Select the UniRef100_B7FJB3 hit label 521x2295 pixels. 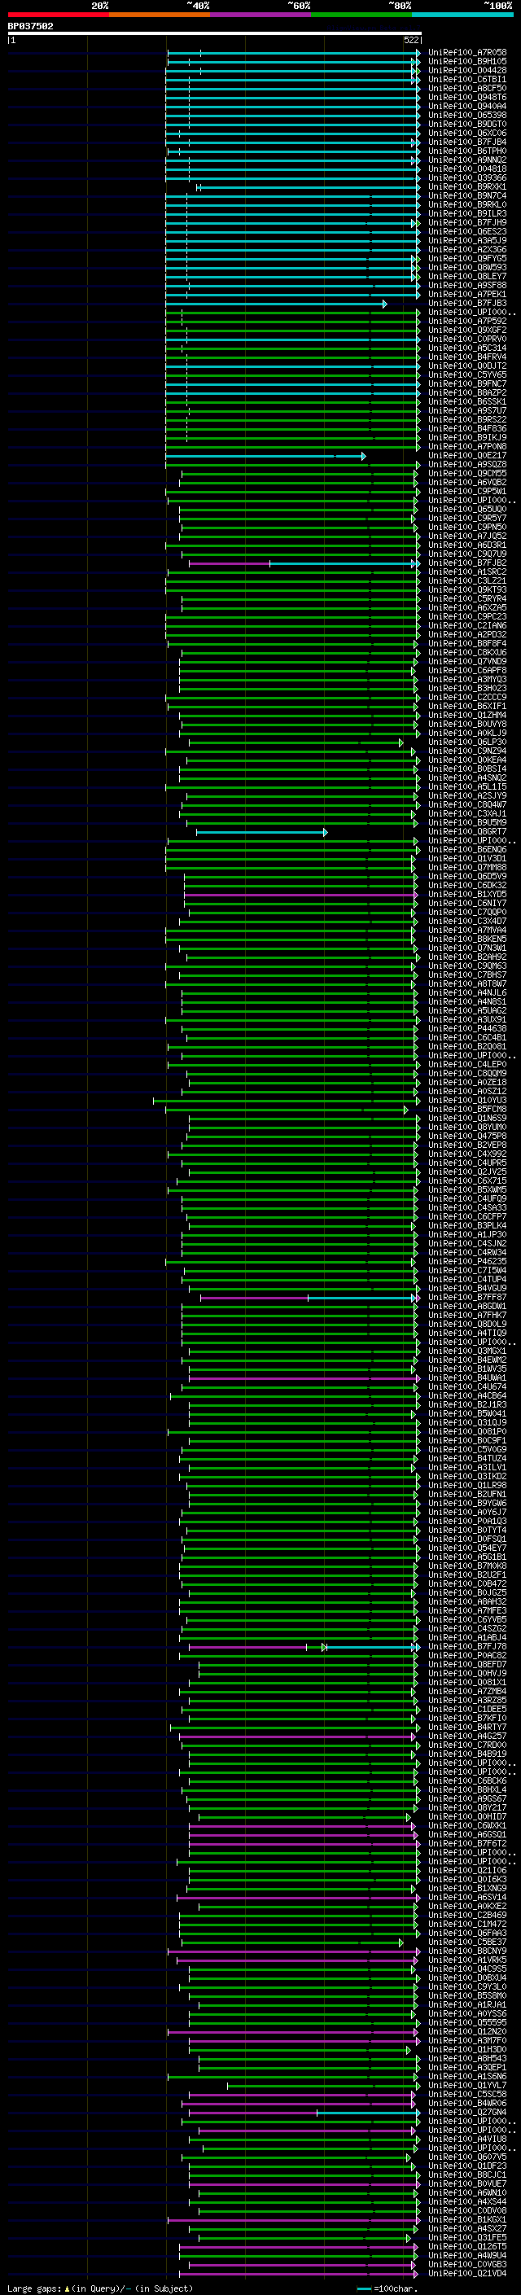coord(467,303)
